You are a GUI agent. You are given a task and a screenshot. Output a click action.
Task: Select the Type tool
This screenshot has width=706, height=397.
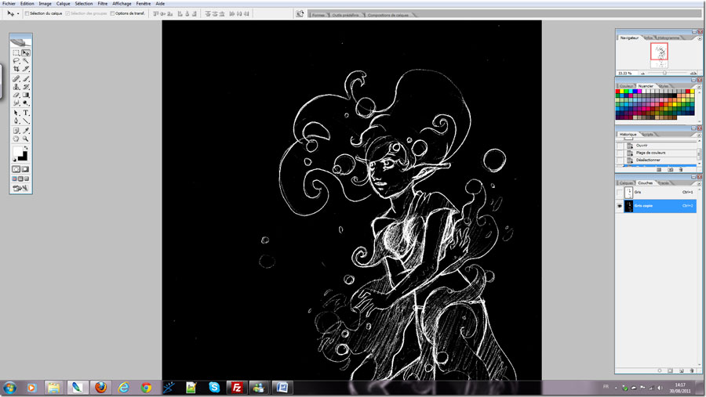click(26, 113)
